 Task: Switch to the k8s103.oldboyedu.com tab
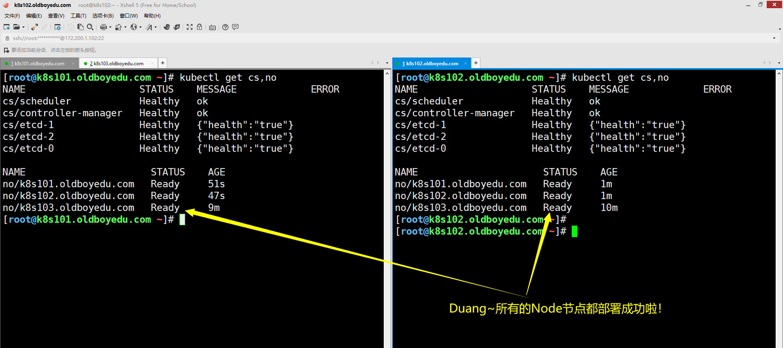tap(118, 63)
